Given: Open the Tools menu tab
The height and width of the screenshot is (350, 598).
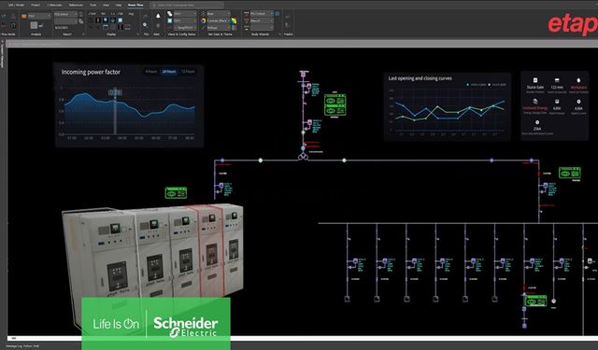Looking at the screenshot, I should coord(93,5).
